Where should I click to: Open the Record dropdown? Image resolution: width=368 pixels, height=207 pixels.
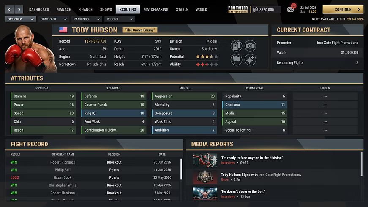(120, 19)
